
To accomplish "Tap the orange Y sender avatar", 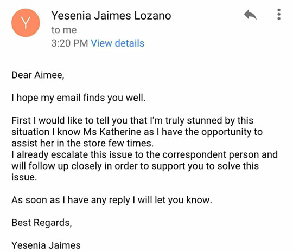I will [x=26, y=23].
